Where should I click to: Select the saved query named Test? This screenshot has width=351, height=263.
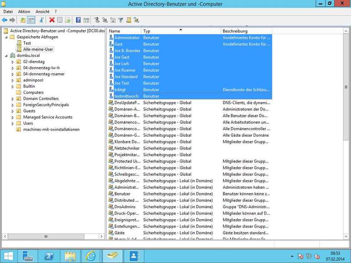click(27, 43)
